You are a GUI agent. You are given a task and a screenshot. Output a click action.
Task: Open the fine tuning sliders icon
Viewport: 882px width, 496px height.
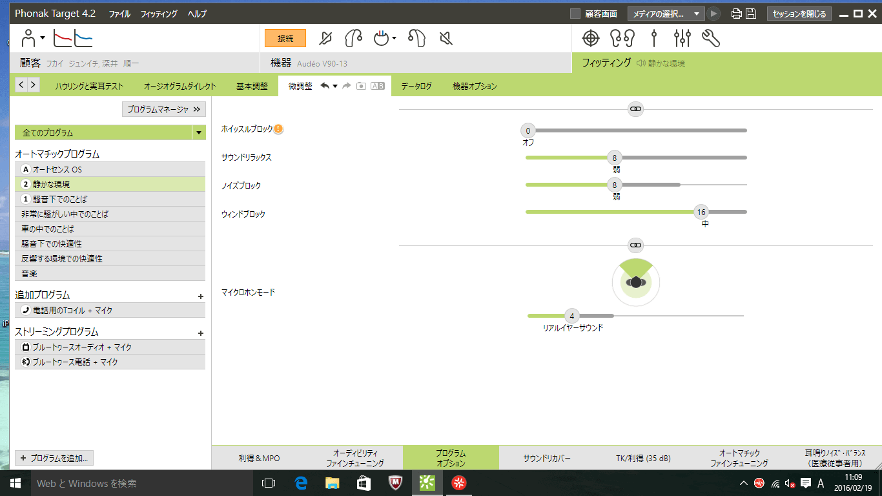pyautogui.click(x=682, y=39)
